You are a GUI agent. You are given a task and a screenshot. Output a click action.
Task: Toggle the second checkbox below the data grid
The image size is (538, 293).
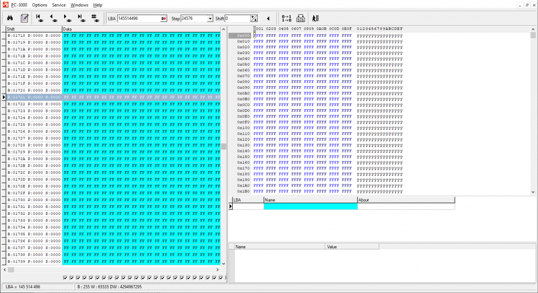point(72,278)
